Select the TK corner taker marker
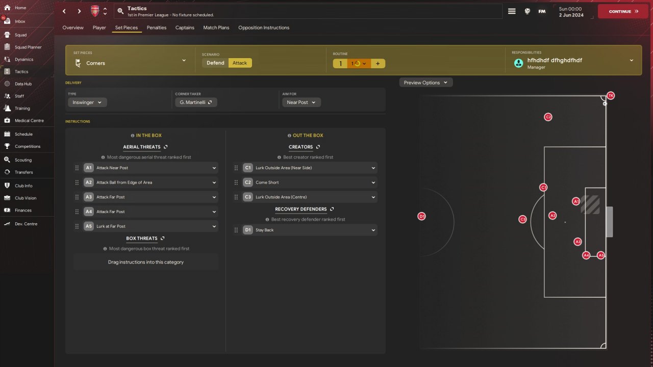 point(611,96)
